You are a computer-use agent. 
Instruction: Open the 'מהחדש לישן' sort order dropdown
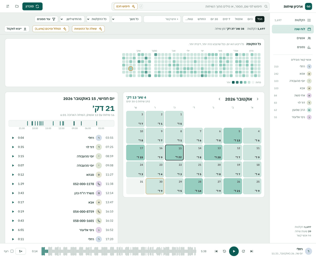pyautogui.click(x=72, y=19)
